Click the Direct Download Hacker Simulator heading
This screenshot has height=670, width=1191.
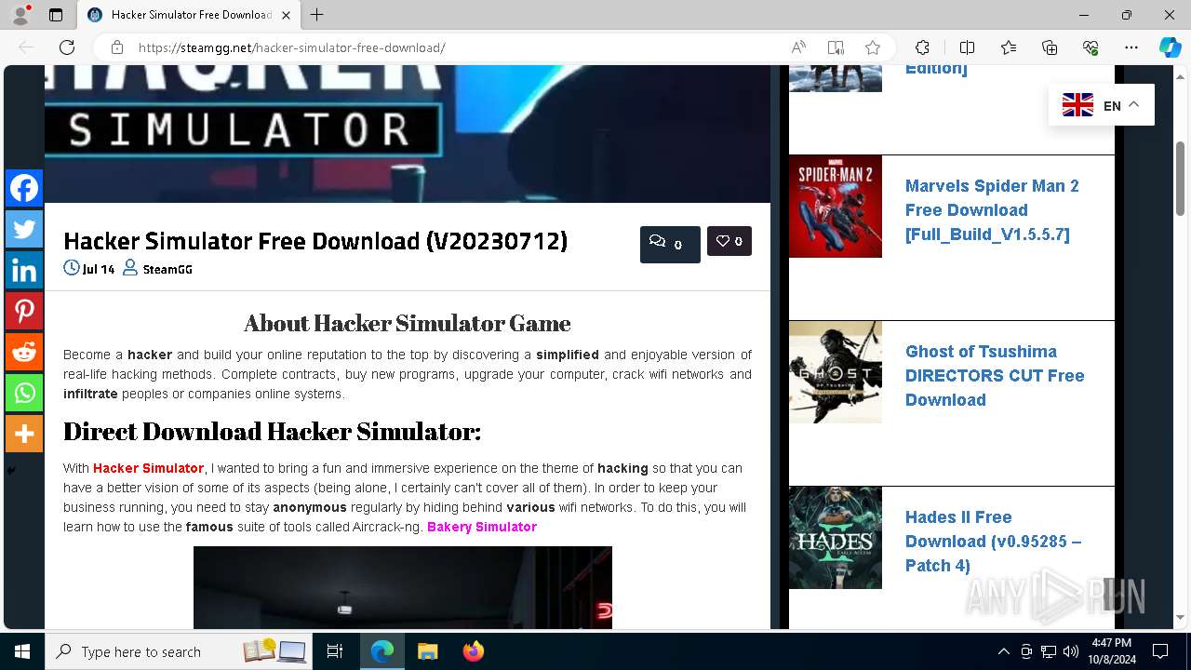point(272,432)
